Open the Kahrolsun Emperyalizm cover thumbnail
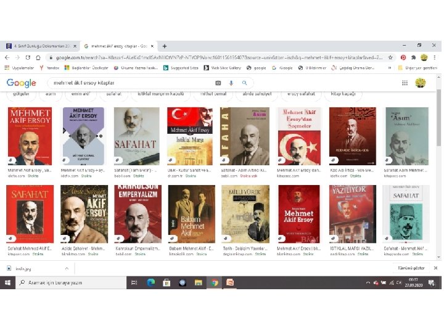The height and width of the screenshot is (333, 444). coord(138,214)
